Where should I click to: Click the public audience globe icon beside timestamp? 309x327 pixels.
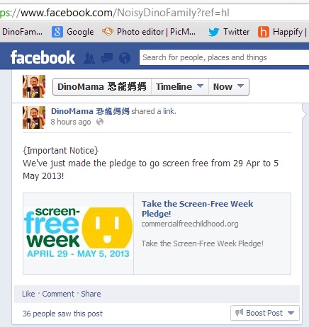pos(100,122)
